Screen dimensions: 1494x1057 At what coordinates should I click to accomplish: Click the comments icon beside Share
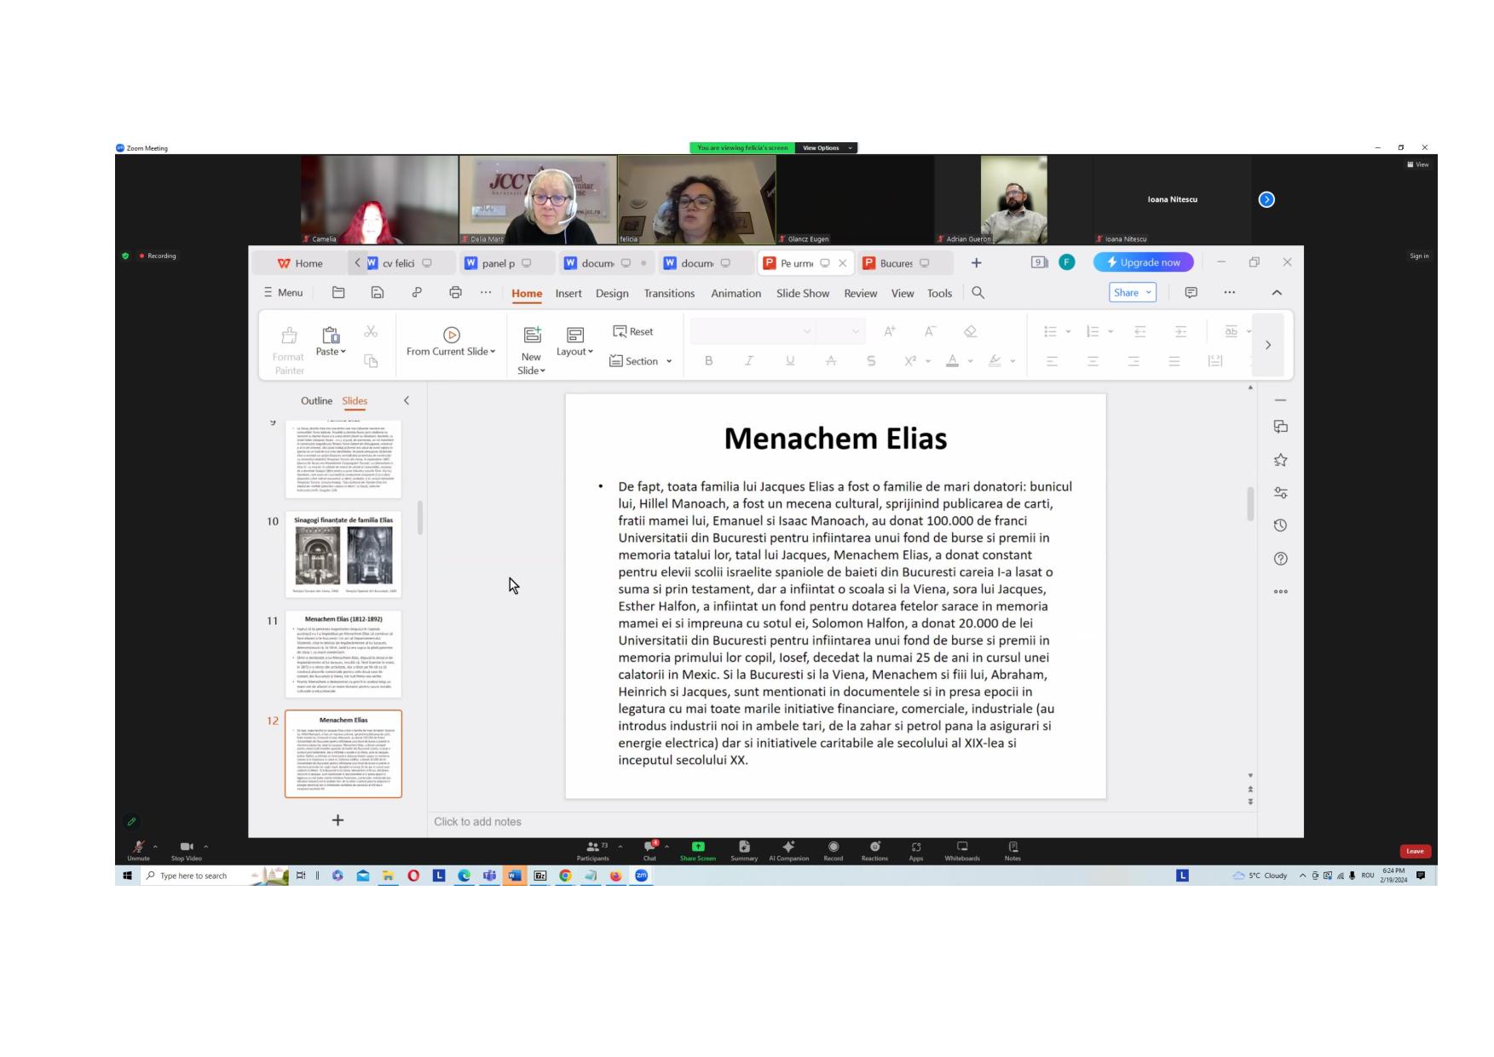1191,293
